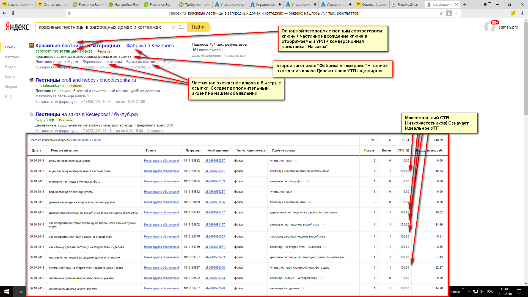
Task: Open admen.pro account menu
Action: point(508,27)
